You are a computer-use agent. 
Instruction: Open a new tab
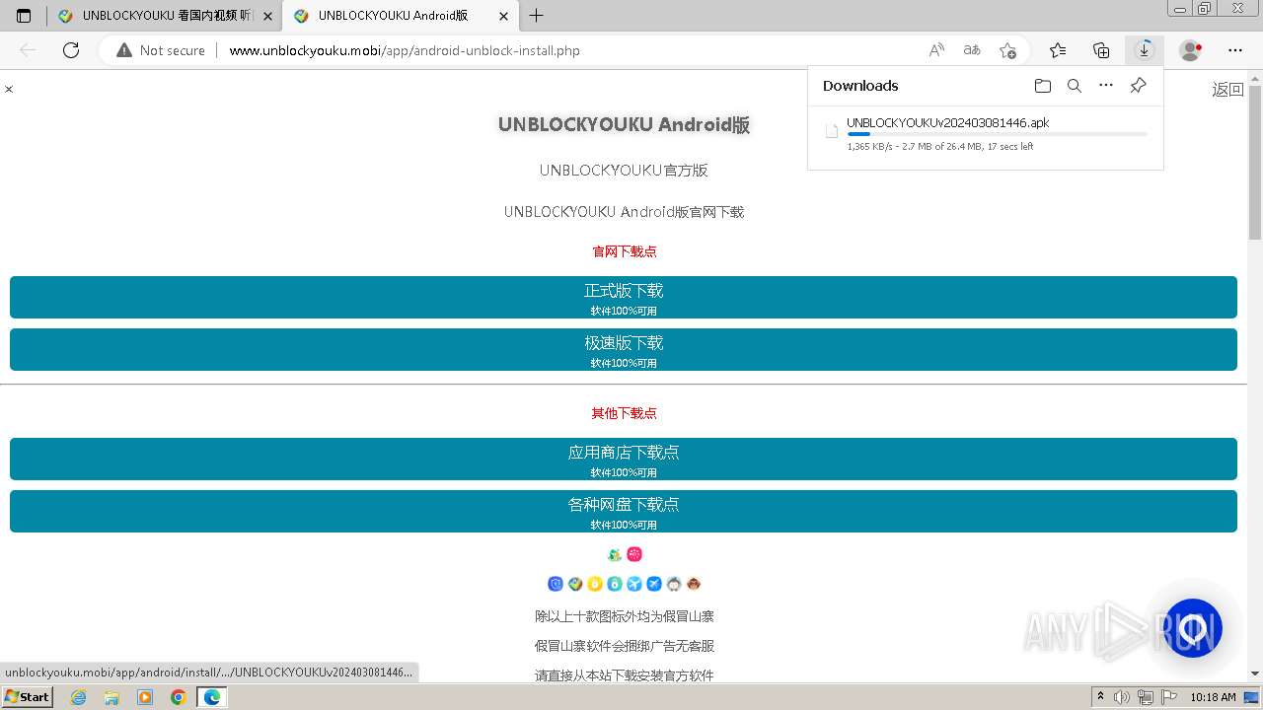pos(536,16)
